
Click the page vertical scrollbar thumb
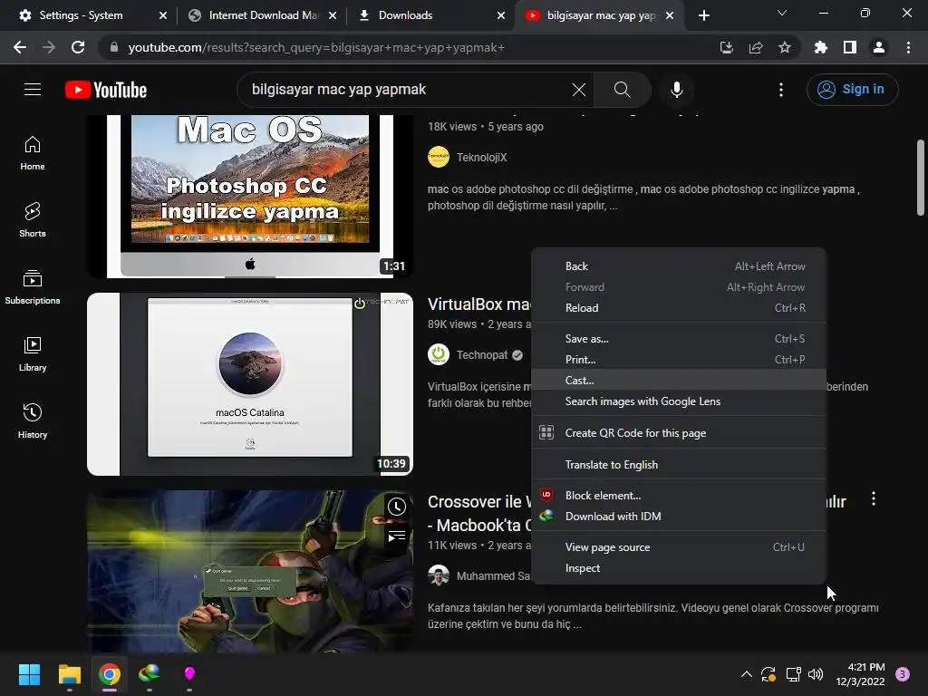click(921, 178)
